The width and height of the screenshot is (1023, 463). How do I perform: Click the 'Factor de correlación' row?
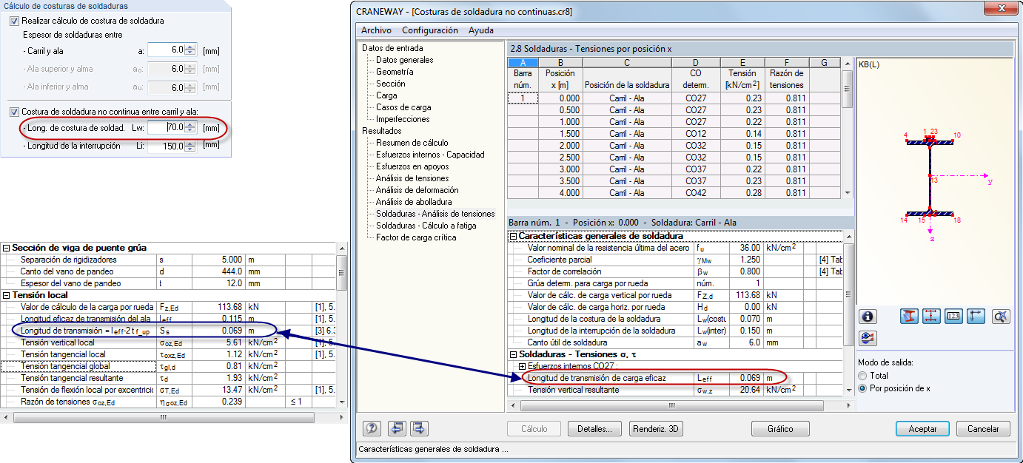coord(674,271)
